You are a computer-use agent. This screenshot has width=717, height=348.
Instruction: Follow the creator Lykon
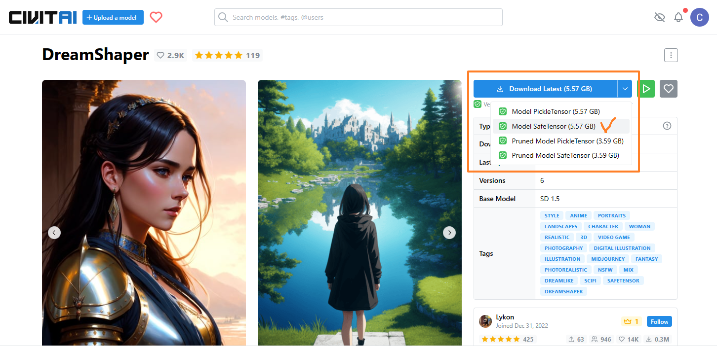coord(659,321)
